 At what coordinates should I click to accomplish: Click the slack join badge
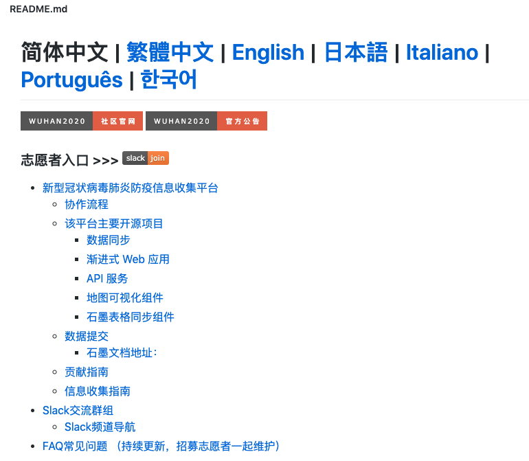(145, 158)
